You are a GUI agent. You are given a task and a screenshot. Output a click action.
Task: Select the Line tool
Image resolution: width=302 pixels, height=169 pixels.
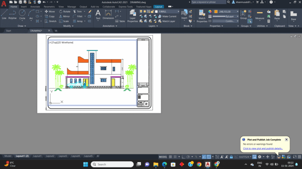(4, 15)
